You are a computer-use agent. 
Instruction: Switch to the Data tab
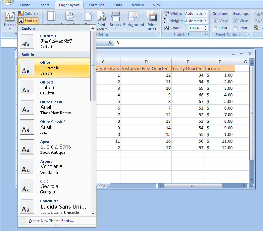click(118, 5)
